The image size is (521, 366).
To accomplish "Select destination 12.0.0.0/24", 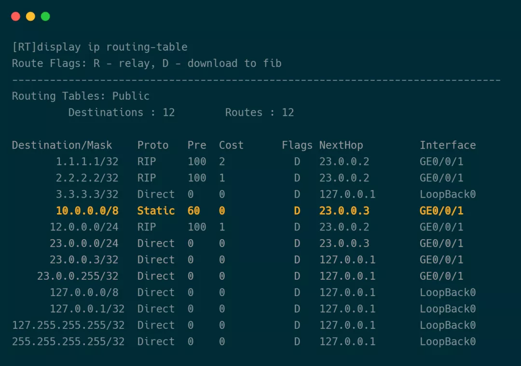I will click(84, 227).
